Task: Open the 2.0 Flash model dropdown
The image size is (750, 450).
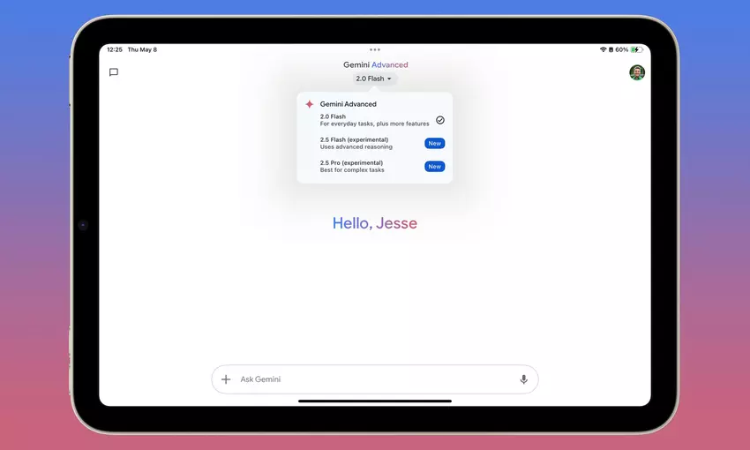Action: (x=373, y=79)
